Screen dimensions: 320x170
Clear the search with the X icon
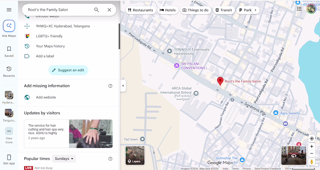pyautogui.click(x=109, y=10)
